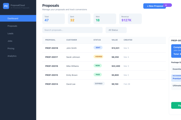The image size is (181, 120).
Task: Click the Mar 5 created date
Action: (126, 48)
